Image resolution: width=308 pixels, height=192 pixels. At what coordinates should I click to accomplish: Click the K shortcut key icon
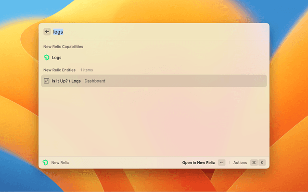pyautogui.click(x=262, y=163)
